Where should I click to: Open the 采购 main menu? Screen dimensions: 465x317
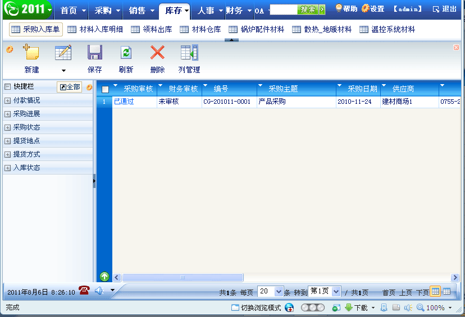[x=107, y=11]
